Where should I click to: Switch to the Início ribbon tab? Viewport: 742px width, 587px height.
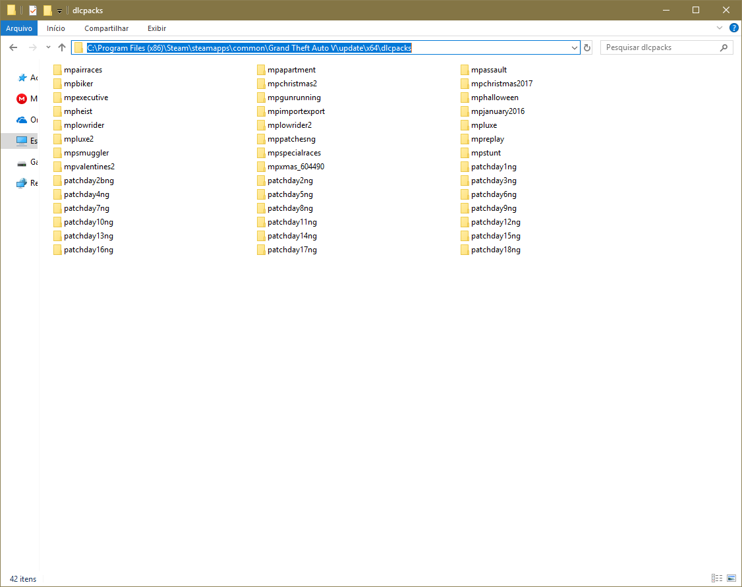coord(56,28)
